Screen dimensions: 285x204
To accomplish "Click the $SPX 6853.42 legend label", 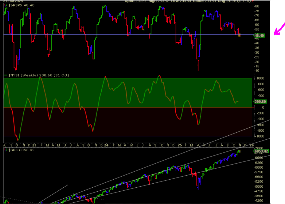I will click(x=22, y=150).
